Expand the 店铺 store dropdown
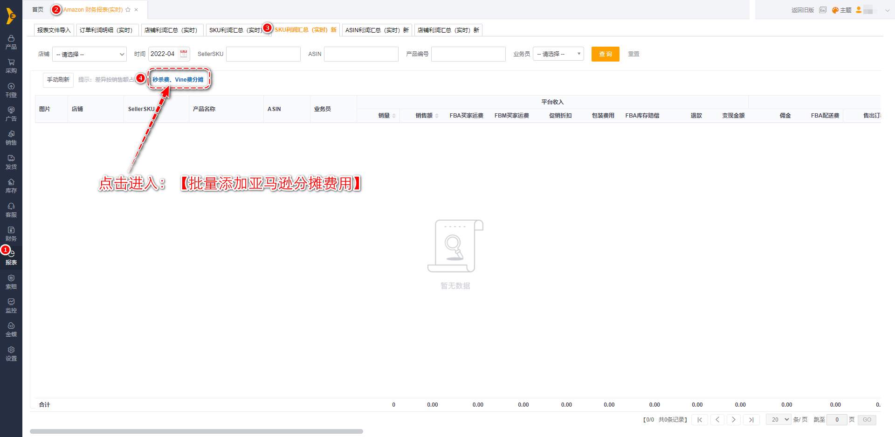This screenshot has height=437, width=895. coord(89,54)
